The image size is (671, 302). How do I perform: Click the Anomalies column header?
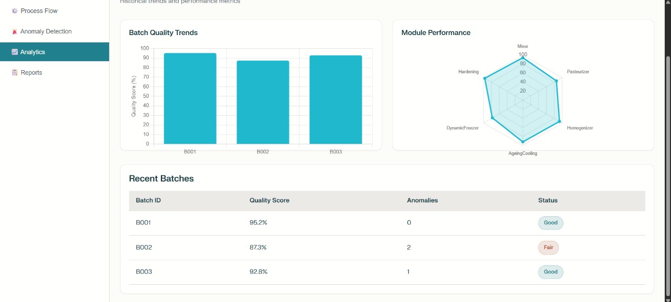(422, 200)
